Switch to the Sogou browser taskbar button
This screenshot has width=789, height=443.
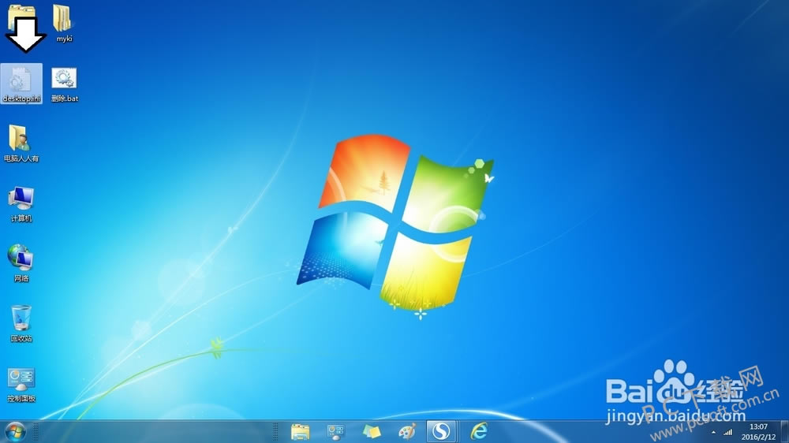pos(442,431)
